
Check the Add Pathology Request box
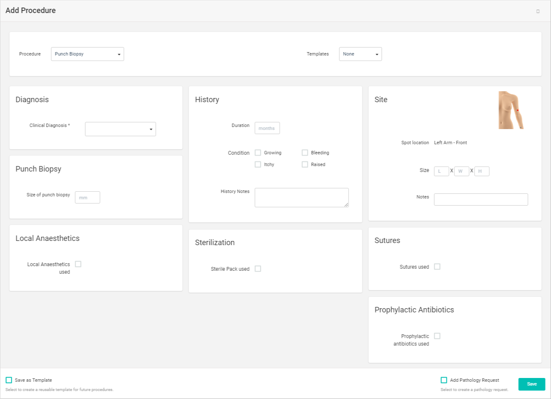444,380
